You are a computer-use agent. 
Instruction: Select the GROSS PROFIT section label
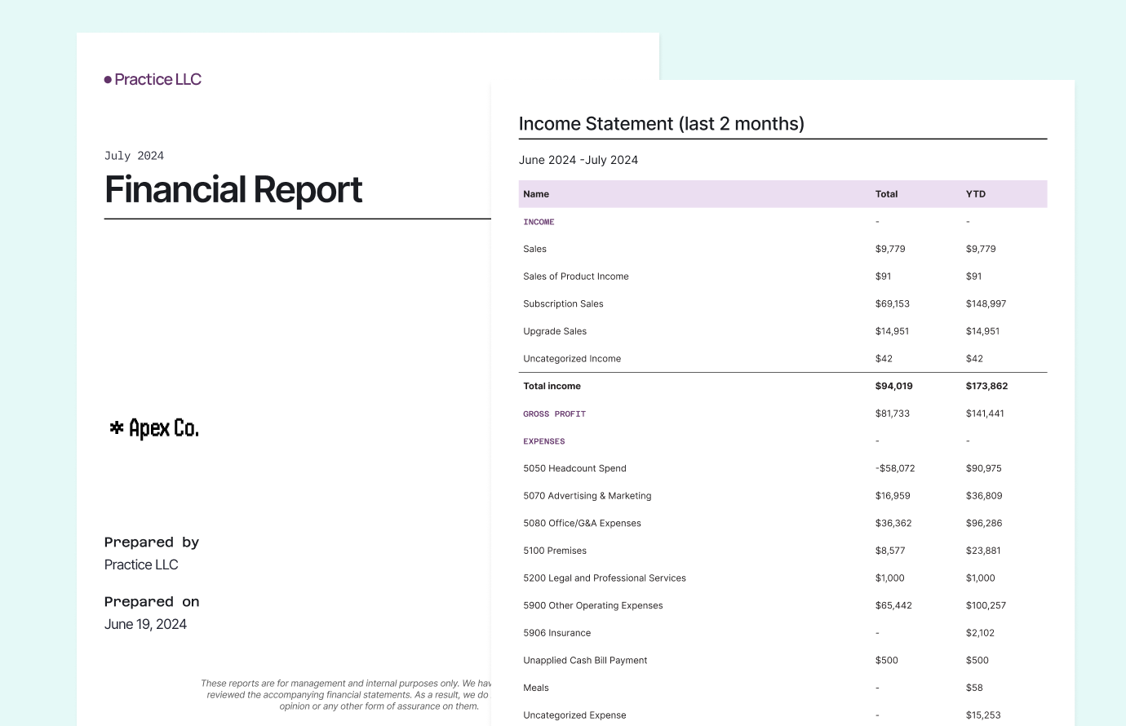click(x=554, y=414)
